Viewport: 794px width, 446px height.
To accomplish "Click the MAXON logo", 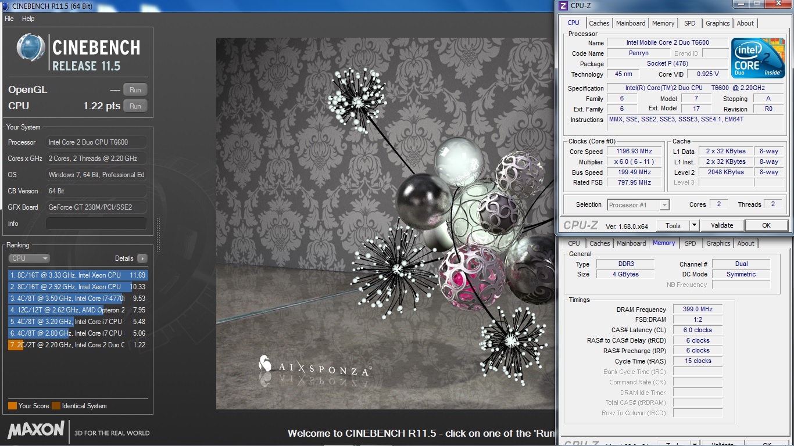I will [x=36, y=430].
